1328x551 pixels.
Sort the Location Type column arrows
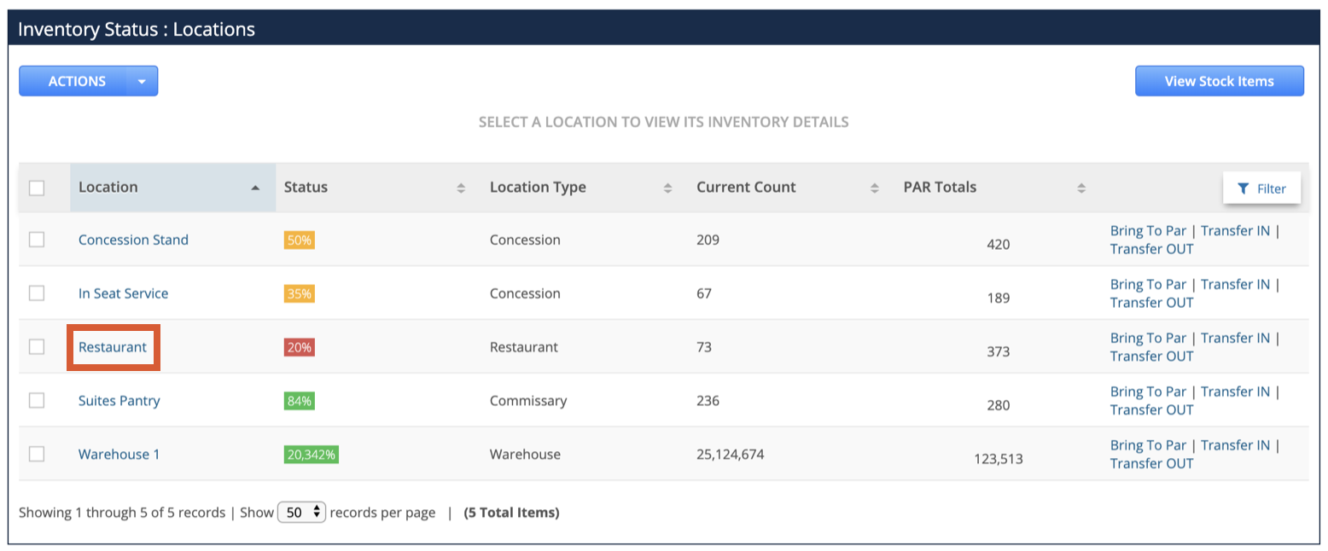coord(667,187)
